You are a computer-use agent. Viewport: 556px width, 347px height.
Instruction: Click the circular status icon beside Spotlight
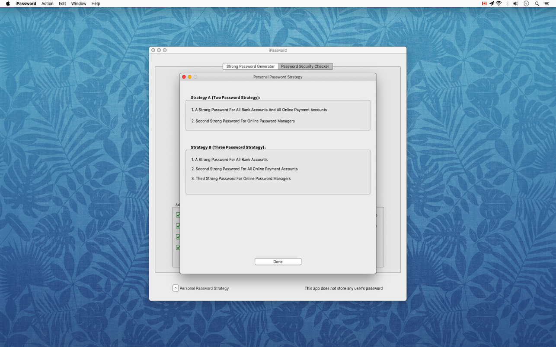[526, 3]
